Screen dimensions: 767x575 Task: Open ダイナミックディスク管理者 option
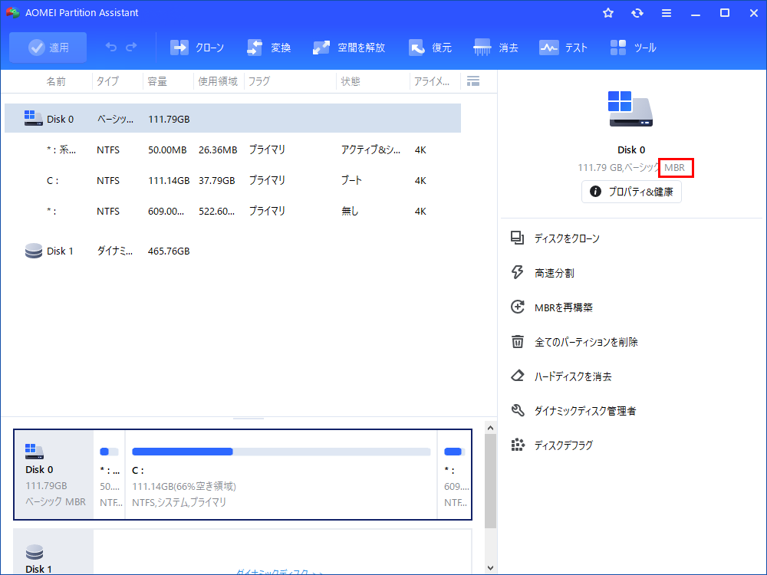pyautogui.click(x=585, y=411)
